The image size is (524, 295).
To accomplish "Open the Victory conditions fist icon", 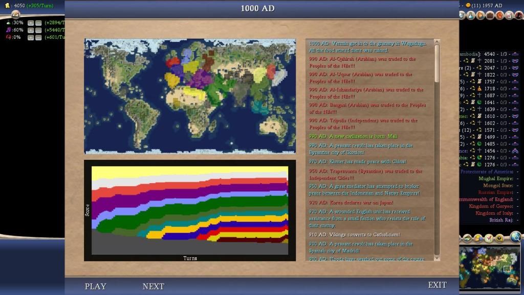I will click(499, 15).
